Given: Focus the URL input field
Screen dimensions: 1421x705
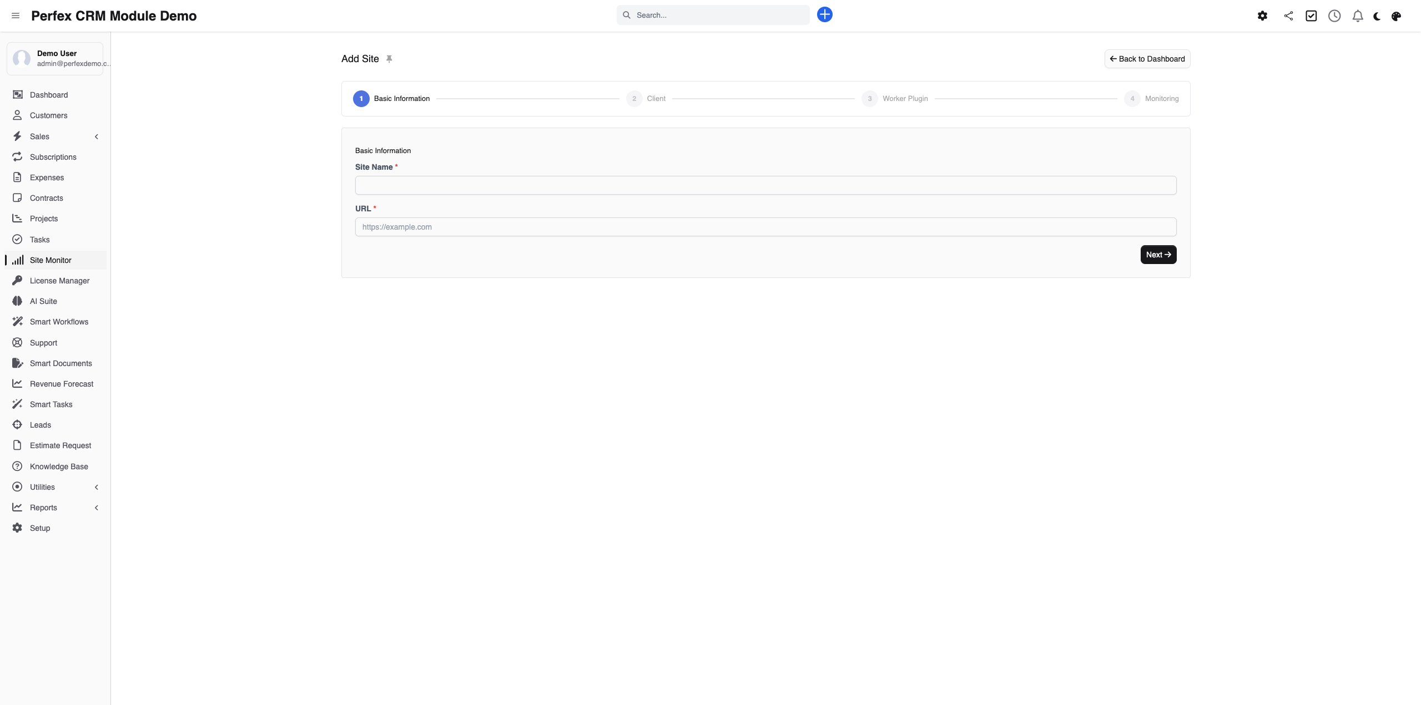Looking at the screenshot, I should 766,227.
